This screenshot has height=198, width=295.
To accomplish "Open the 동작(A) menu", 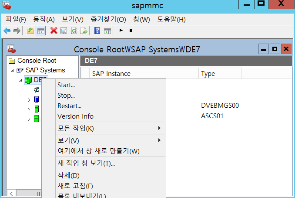I will tap(44, 20).
